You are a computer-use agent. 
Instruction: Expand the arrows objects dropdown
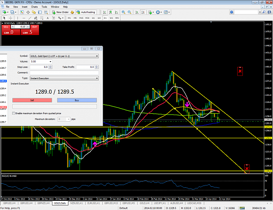pos(62,18)
